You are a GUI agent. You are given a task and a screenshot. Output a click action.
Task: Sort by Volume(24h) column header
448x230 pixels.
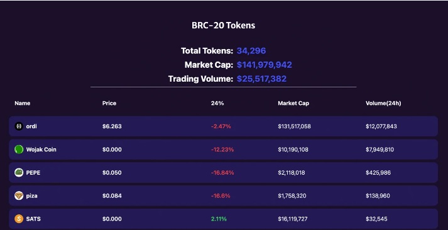click(383, 103)
